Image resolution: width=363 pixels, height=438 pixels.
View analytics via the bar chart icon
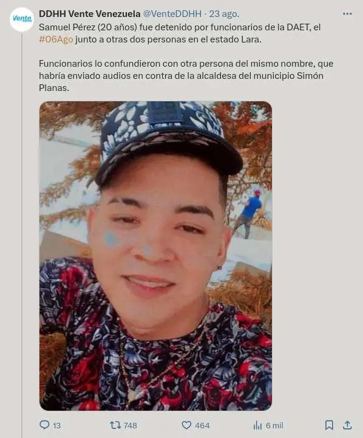(x=257, y=425)
